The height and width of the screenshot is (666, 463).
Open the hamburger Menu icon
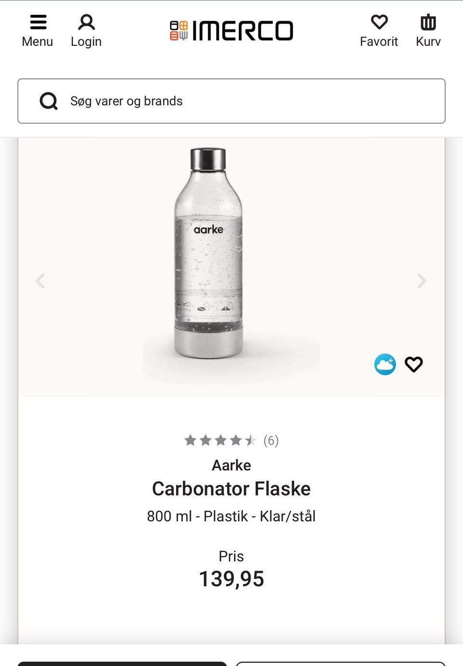(x=38, y=22)
